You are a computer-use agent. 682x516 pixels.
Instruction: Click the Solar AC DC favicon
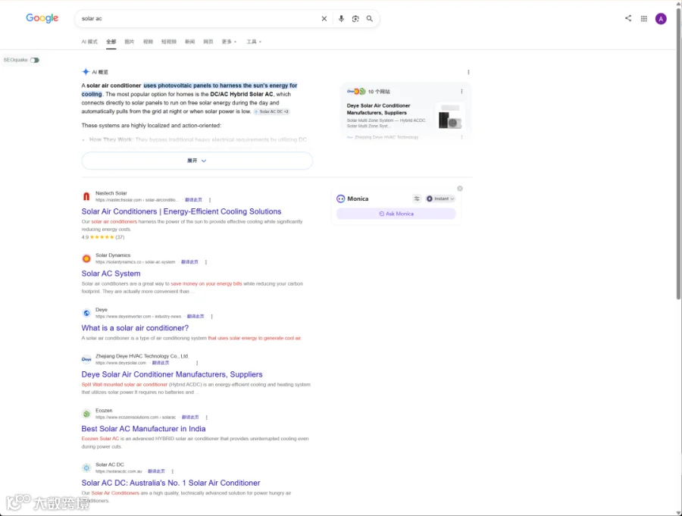pyautogui.click(x=86, y=468)
